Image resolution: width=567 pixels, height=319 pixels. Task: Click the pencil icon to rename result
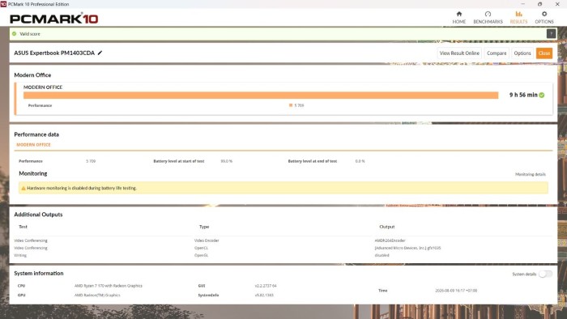click(x=100, y=53)
